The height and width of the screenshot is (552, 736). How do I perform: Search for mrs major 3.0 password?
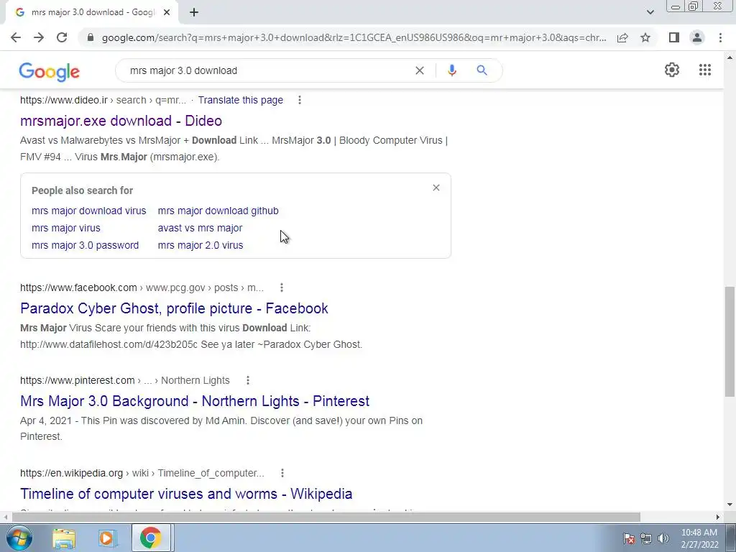tap(85, 246)
